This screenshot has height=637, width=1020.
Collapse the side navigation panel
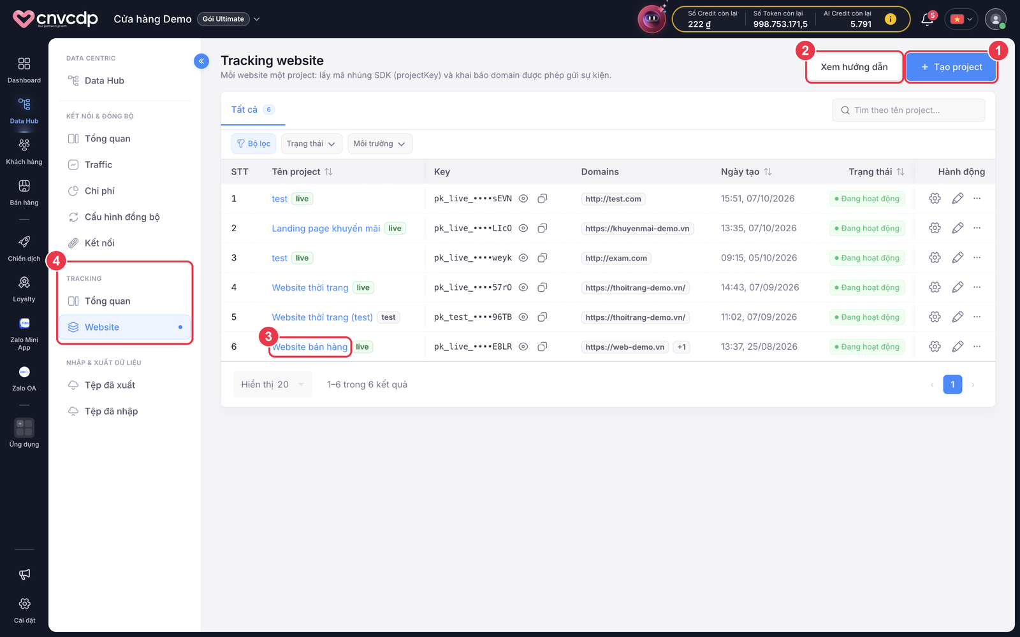(201, 61)
